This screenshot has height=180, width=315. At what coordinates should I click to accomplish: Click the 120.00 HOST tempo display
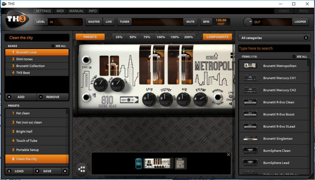(x=221, y=22)
